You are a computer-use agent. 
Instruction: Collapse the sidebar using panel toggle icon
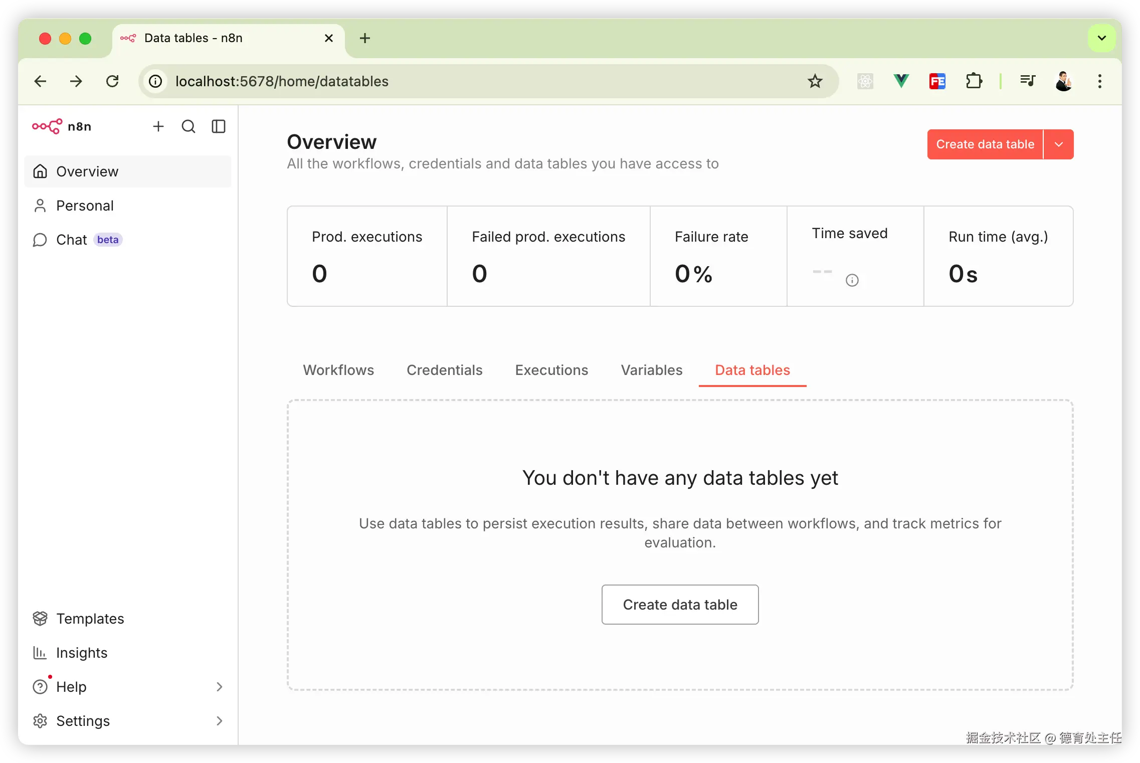[219, 126]
